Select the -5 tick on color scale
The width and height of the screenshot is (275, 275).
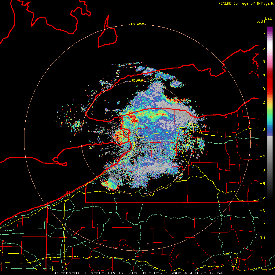point(262,197)
